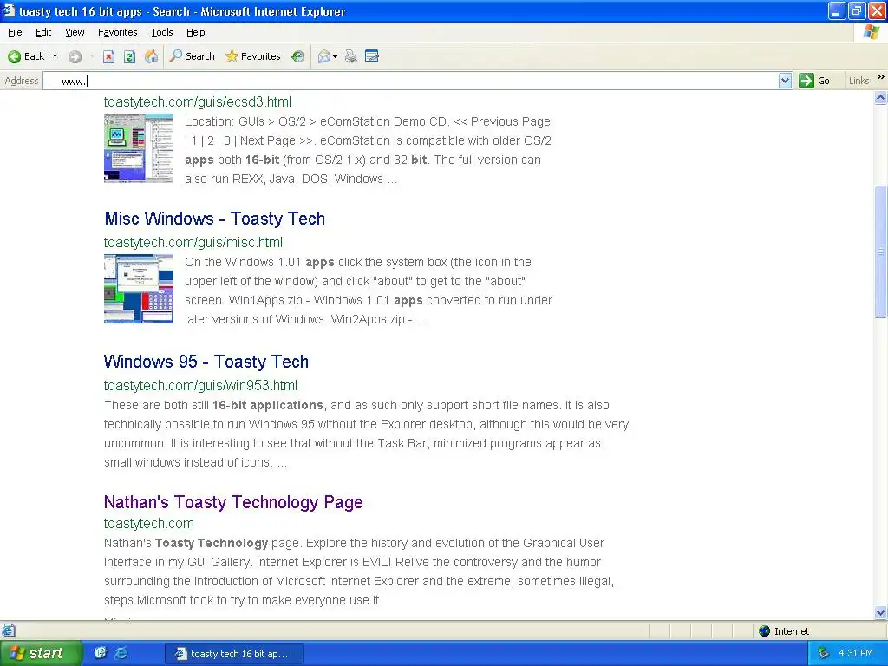Open the File menu

click(x=15, y=32)
